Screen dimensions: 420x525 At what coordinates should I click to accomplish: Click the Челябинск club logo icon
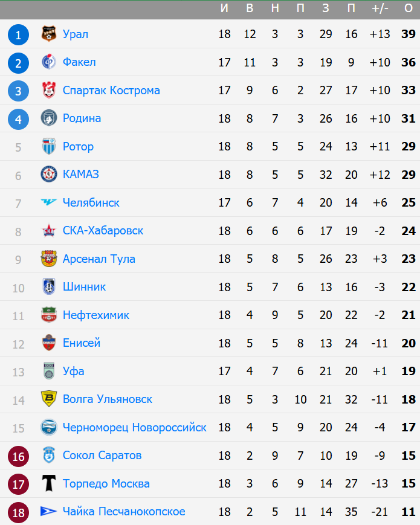(48, 202)
